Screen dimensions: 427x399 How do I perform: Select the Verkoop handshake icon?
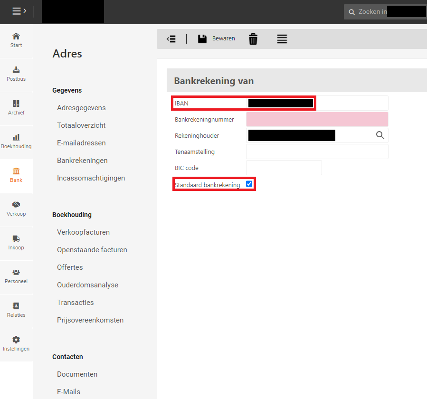tap(16, 205)
